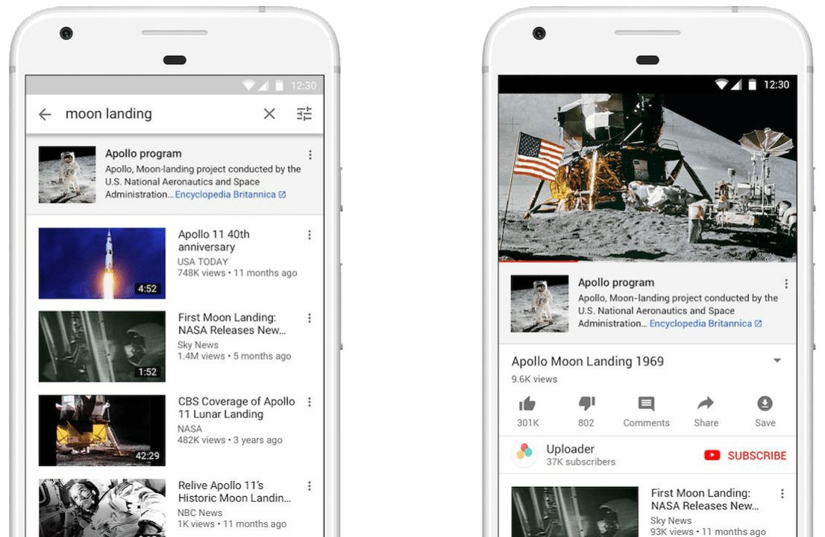Open the Uploader channel name

tap(571, 449)
